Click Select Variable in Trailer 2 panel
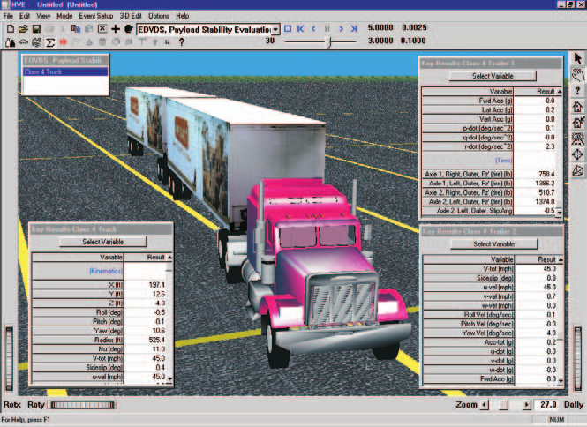The width and height of the screenshot is (587, 427). 493,244
